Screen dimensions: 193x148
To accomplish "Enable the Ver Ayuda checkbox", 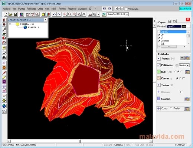I will (126, 9).
